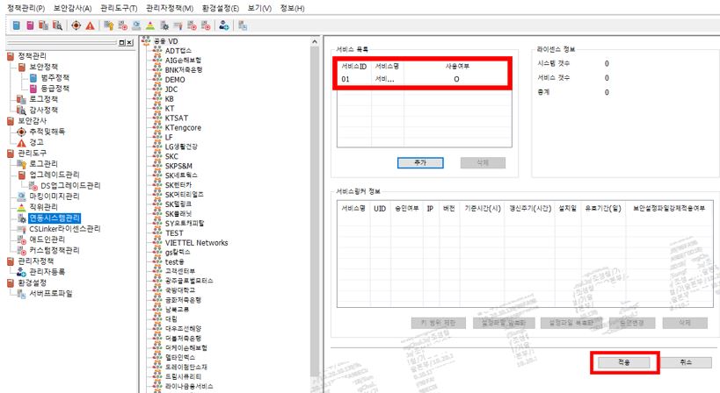Click the pink grade policy toolbar icon
The height and width of the screenshot is (393, 720).
(x=28, y=25)
